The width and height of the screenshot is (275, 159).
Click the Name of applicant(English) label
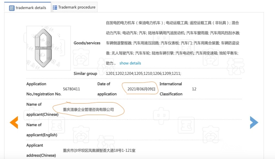(x=42, y=130)
